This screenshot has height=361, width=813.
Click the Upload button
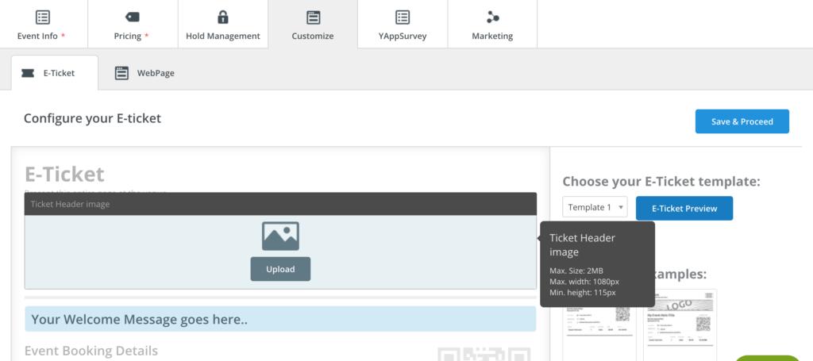[x=280, y=269]
